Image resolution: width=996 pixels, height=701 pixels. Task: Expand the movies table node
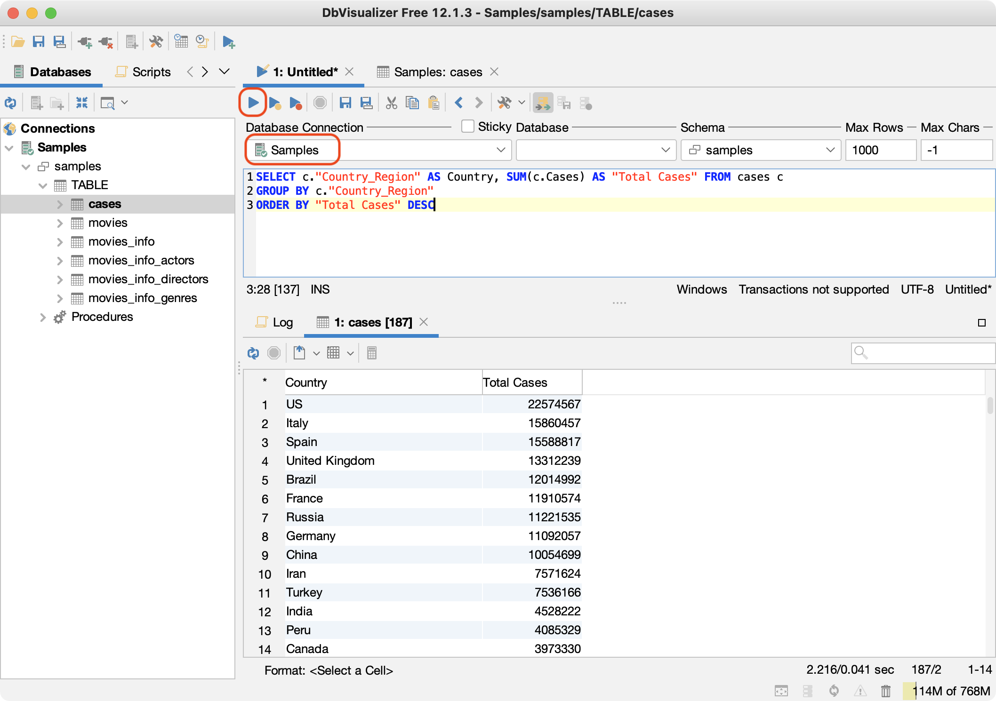[x=60, y=223]
